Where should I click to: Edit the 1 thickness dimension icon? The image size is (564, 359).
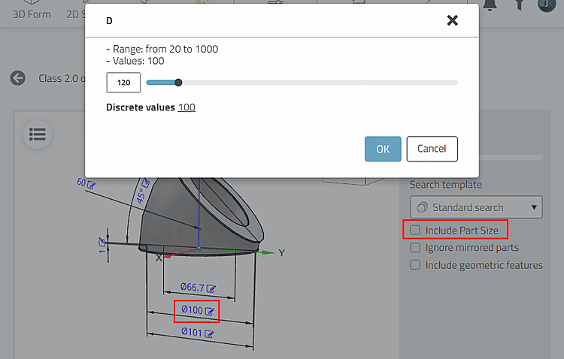coord(102,242)
